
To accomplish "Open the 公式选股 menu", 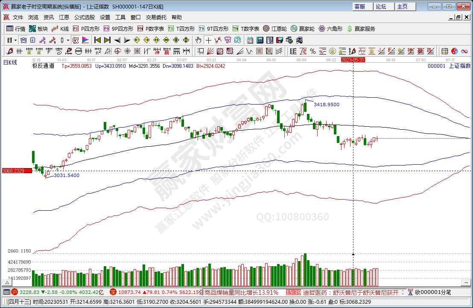I will (x=85, y=17).
